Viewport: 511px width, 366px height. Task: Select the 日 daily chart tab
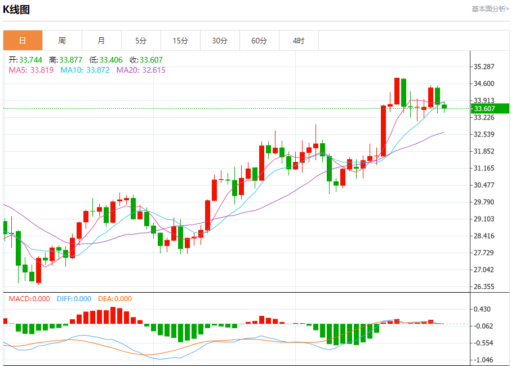tap(23, 41)
